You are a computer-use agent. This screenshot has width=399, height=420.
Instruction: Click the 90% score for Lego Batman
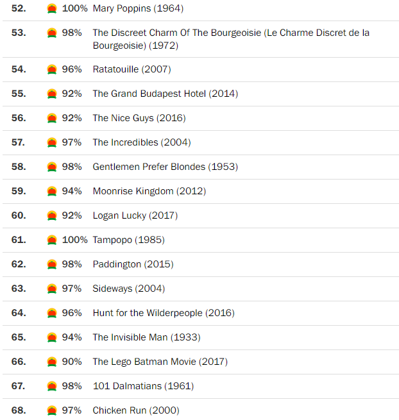72,362
